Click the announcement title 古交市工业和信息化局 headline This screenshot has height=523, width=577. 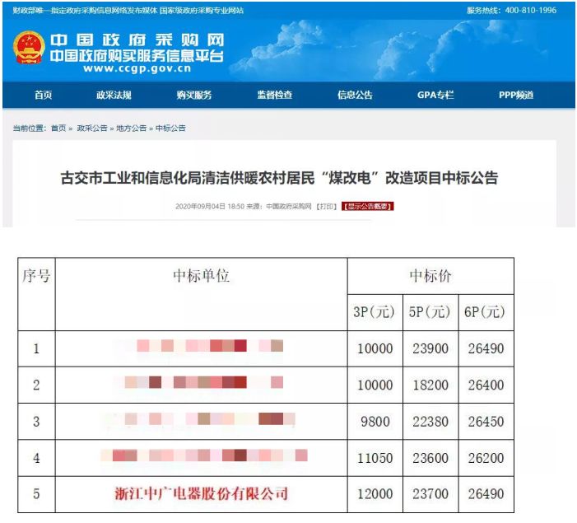coord(279,178)
